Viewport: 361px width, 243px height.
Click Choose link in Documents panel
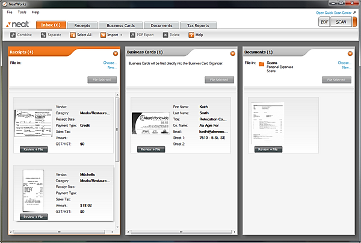tap(344, 63)
